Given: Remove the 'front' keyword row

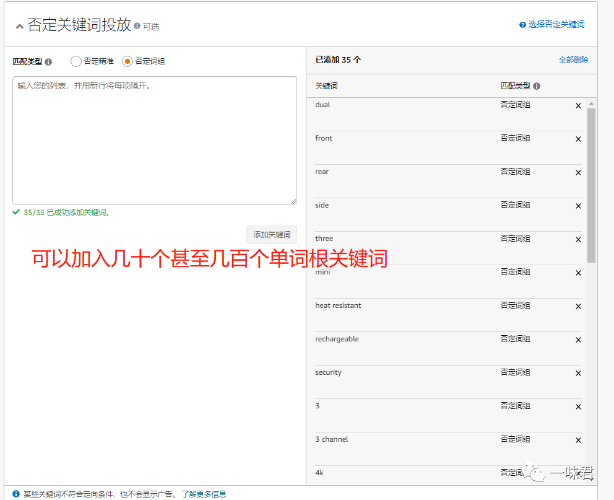Looking at the screenshot, I should coord(578,139).
